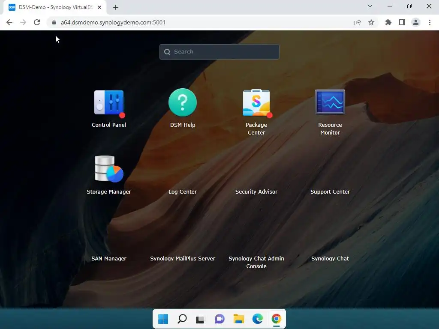This screenshot has width=439, height=329.
Task: Launch Microsoft Edge from taskbar
Action: point(257,319)
